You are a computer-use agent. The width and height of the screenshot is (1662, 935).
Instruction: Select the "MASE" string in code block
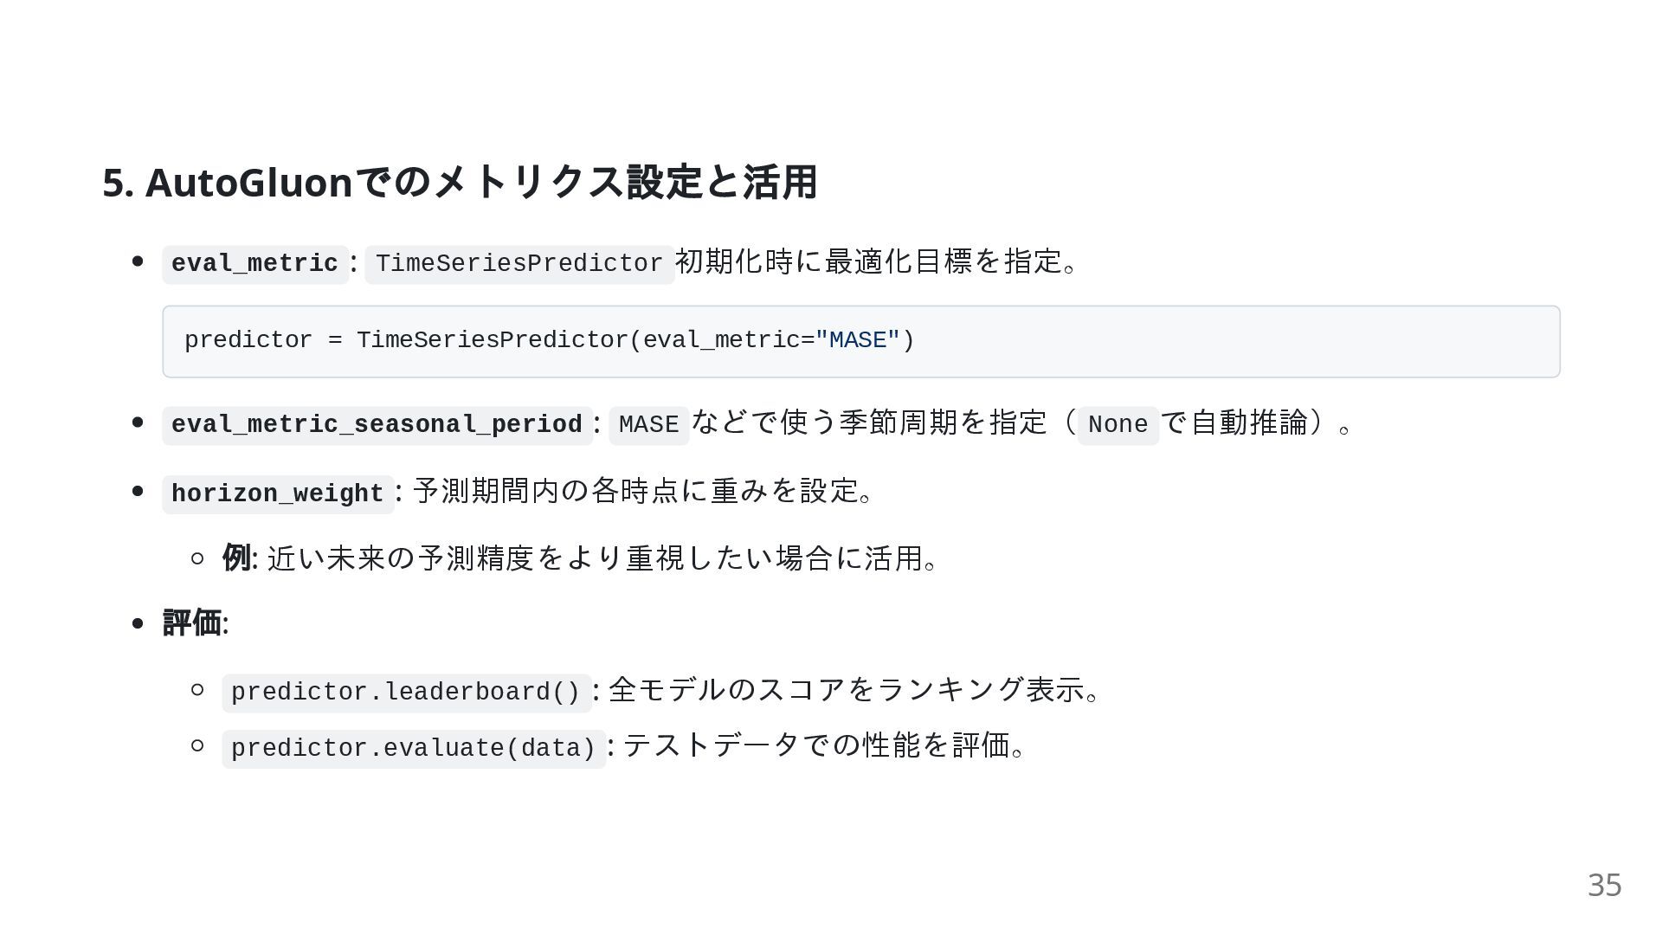tap(858, 340)
